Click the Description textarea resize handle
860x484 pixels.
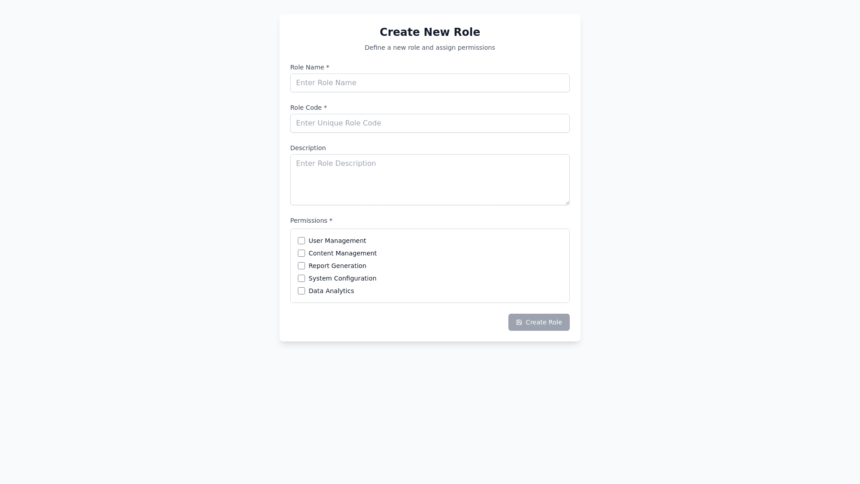pos(567,203)
